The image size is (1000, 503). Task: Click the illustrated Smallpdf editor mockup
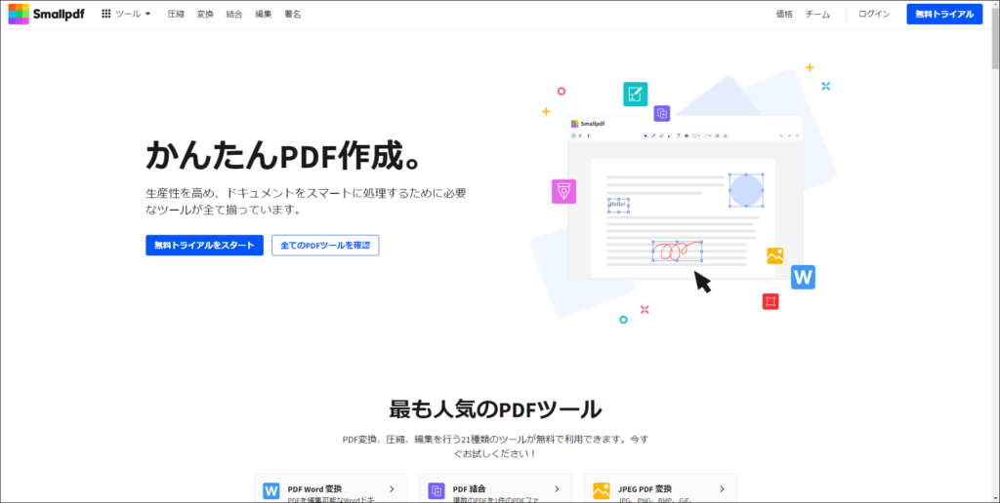point(685,197)
